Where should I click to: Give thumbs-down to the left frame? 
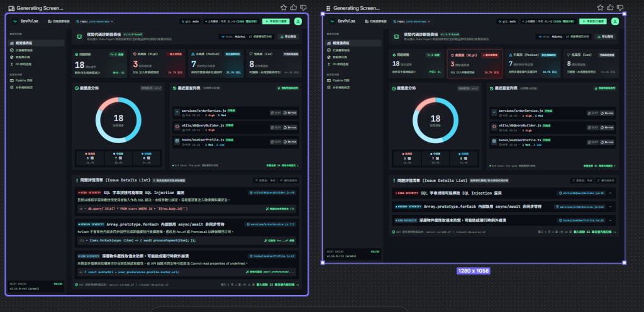tap(303, 8)
